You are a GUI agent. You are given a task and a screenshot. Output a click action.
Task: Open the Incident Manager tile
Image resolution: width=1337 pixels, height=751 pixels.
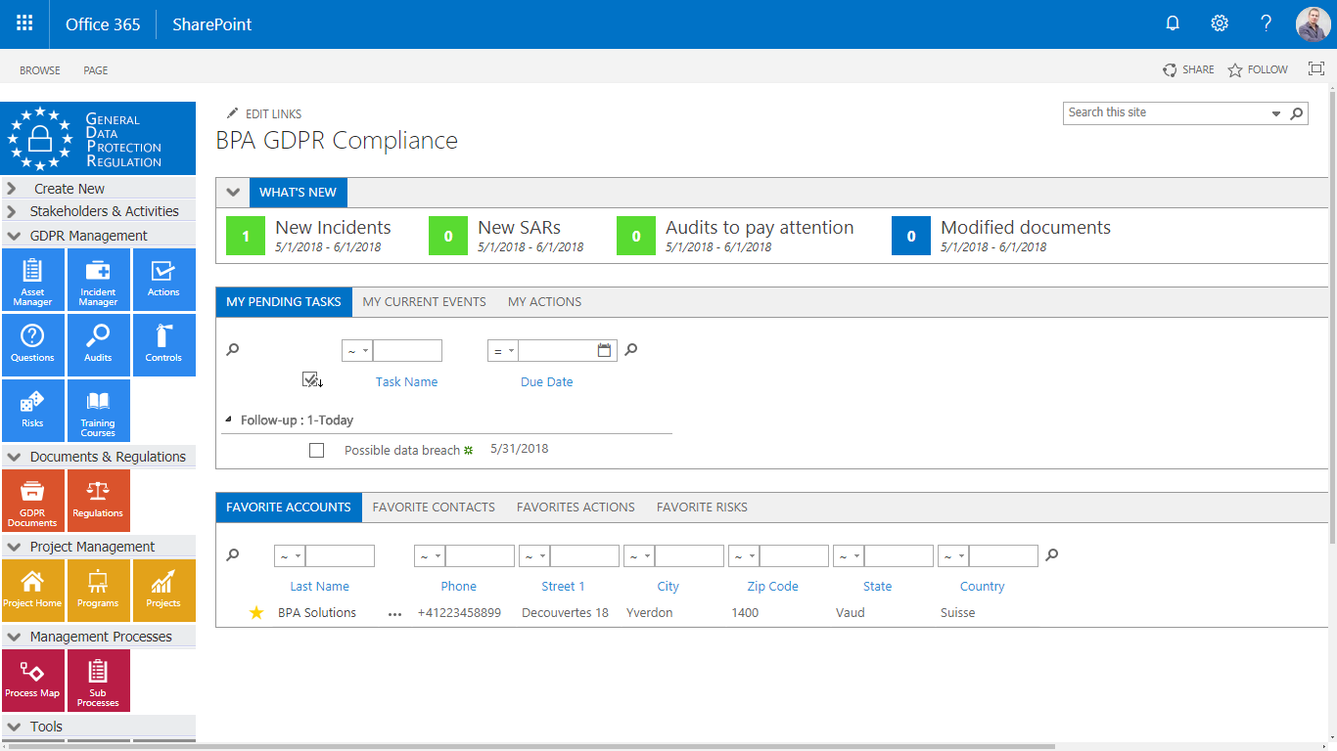(x=98, y=280)
